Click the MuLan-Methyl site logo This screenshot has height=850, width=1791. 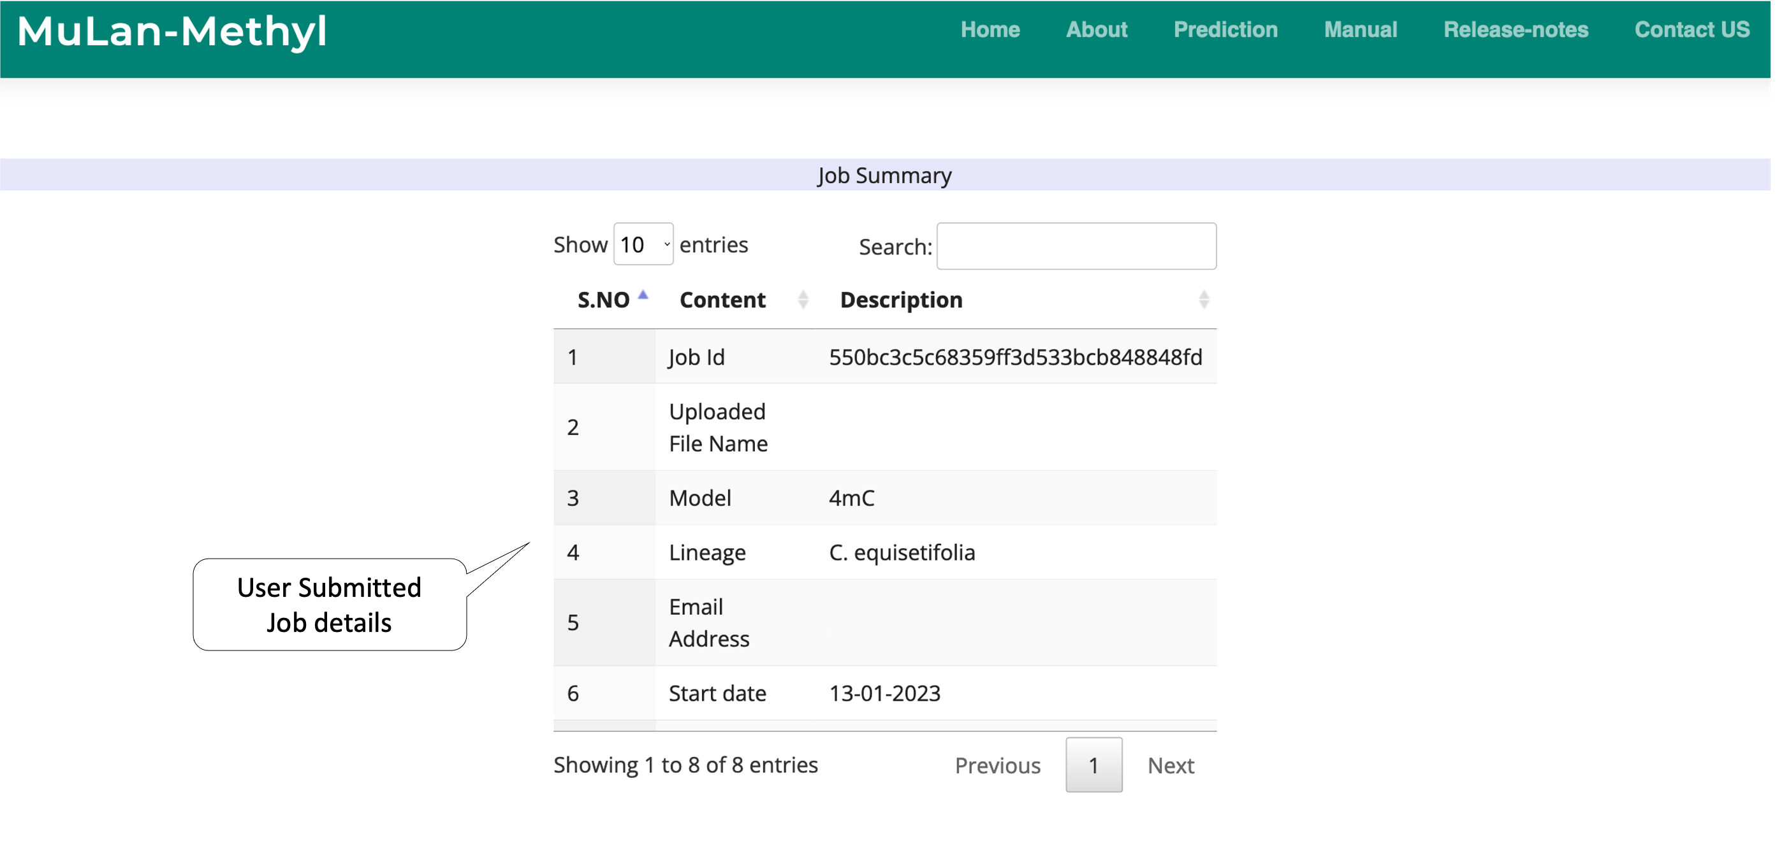pyautogui.click(x=172, y=32)
